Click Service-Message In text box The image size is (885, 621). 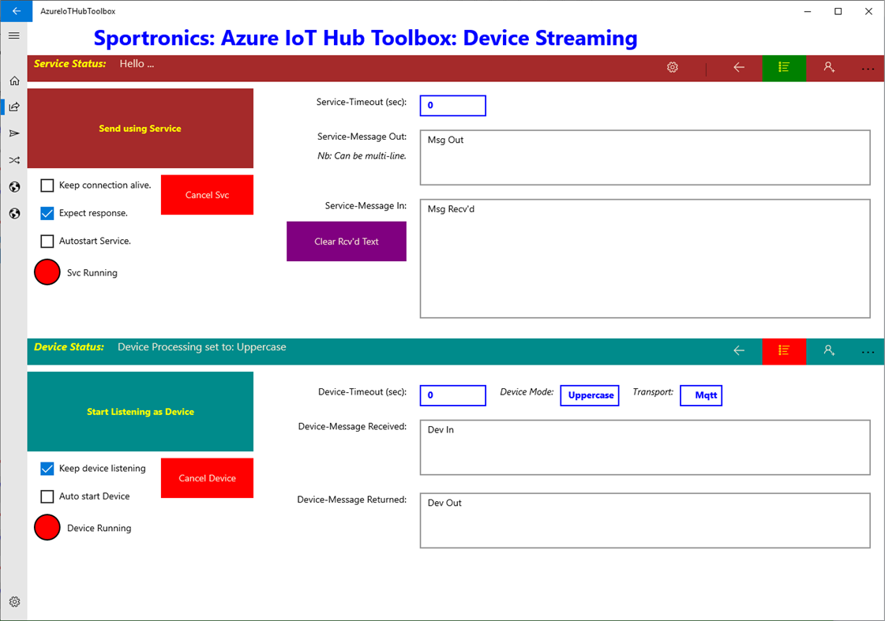(x=645, y=258)
